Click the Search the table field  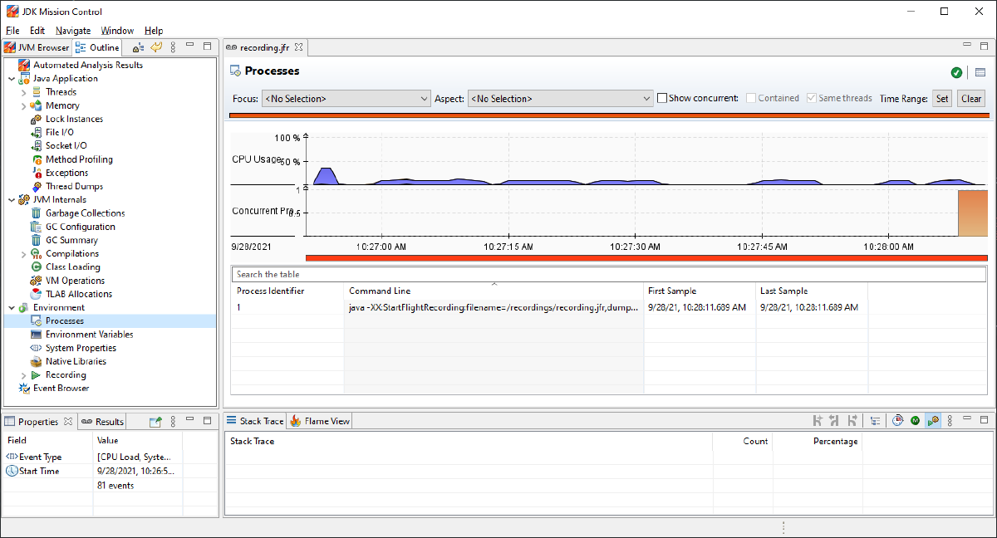607,274
